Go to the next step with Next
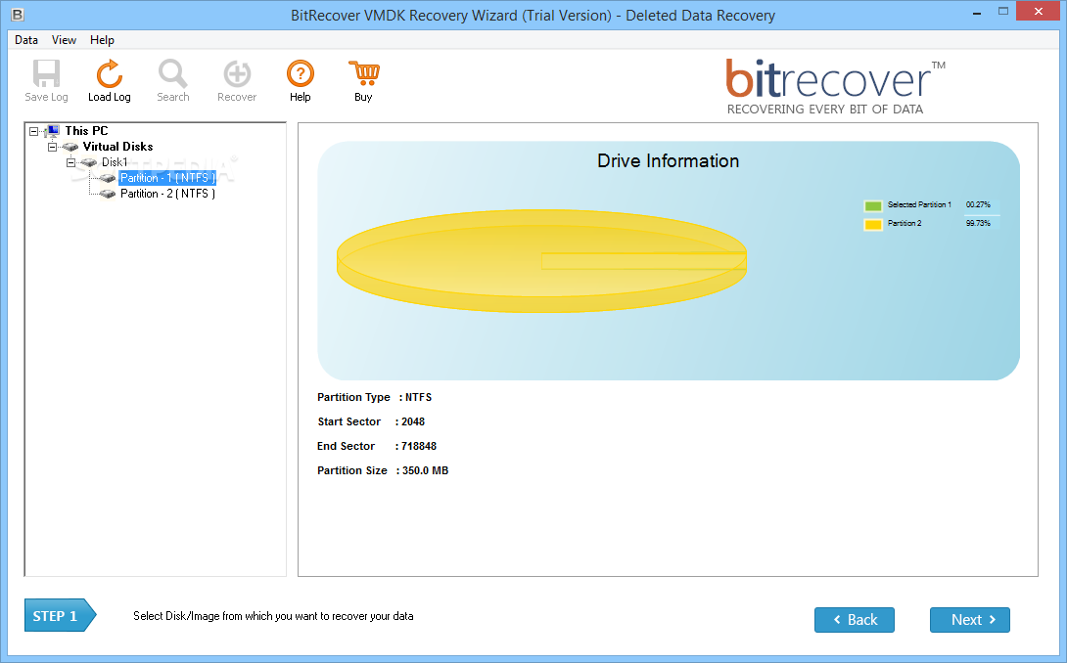 [970, 619]
